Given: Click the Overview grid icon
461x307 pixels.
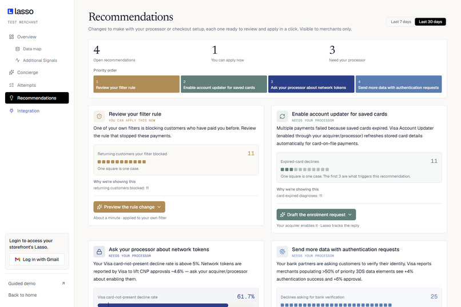Looking at the screenshot, I should (x=11, y=37).
